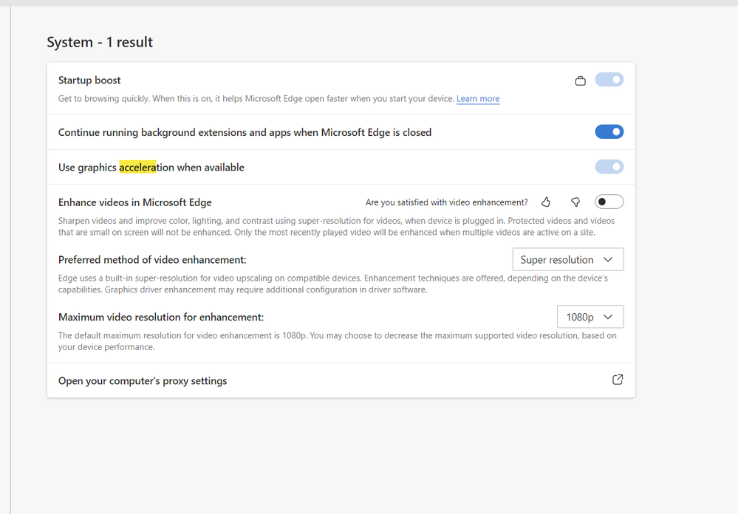The height and width of the screenshot is (514, 738).
Task: Click 'Maximum video resolution for enhancement:' label
Action: (161, 318)
